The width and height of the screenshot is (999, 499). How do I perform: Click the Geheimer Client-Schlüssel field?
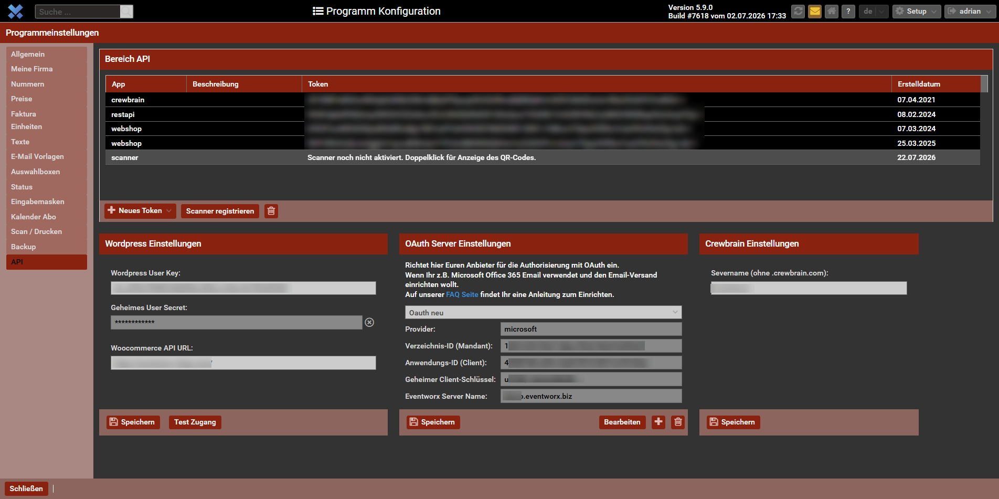click(591, 379)
